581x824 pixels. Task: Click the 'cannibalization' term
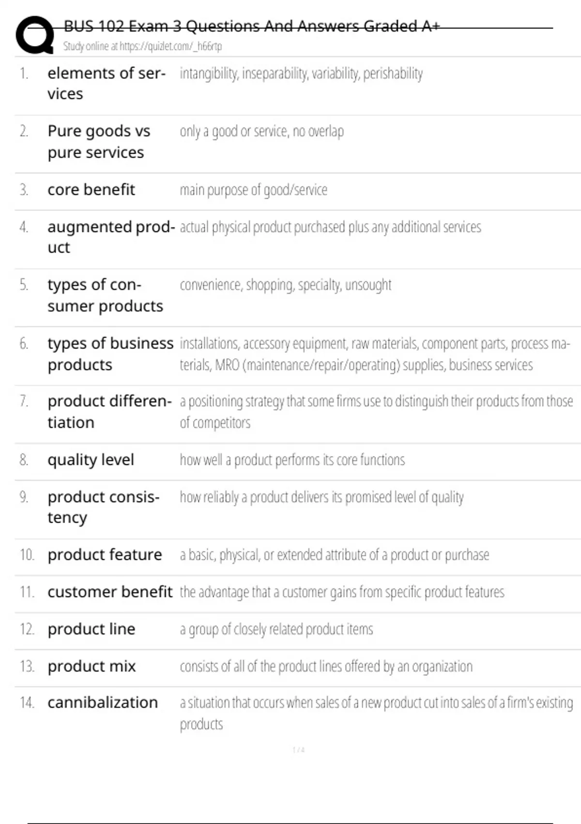point(103,702)
